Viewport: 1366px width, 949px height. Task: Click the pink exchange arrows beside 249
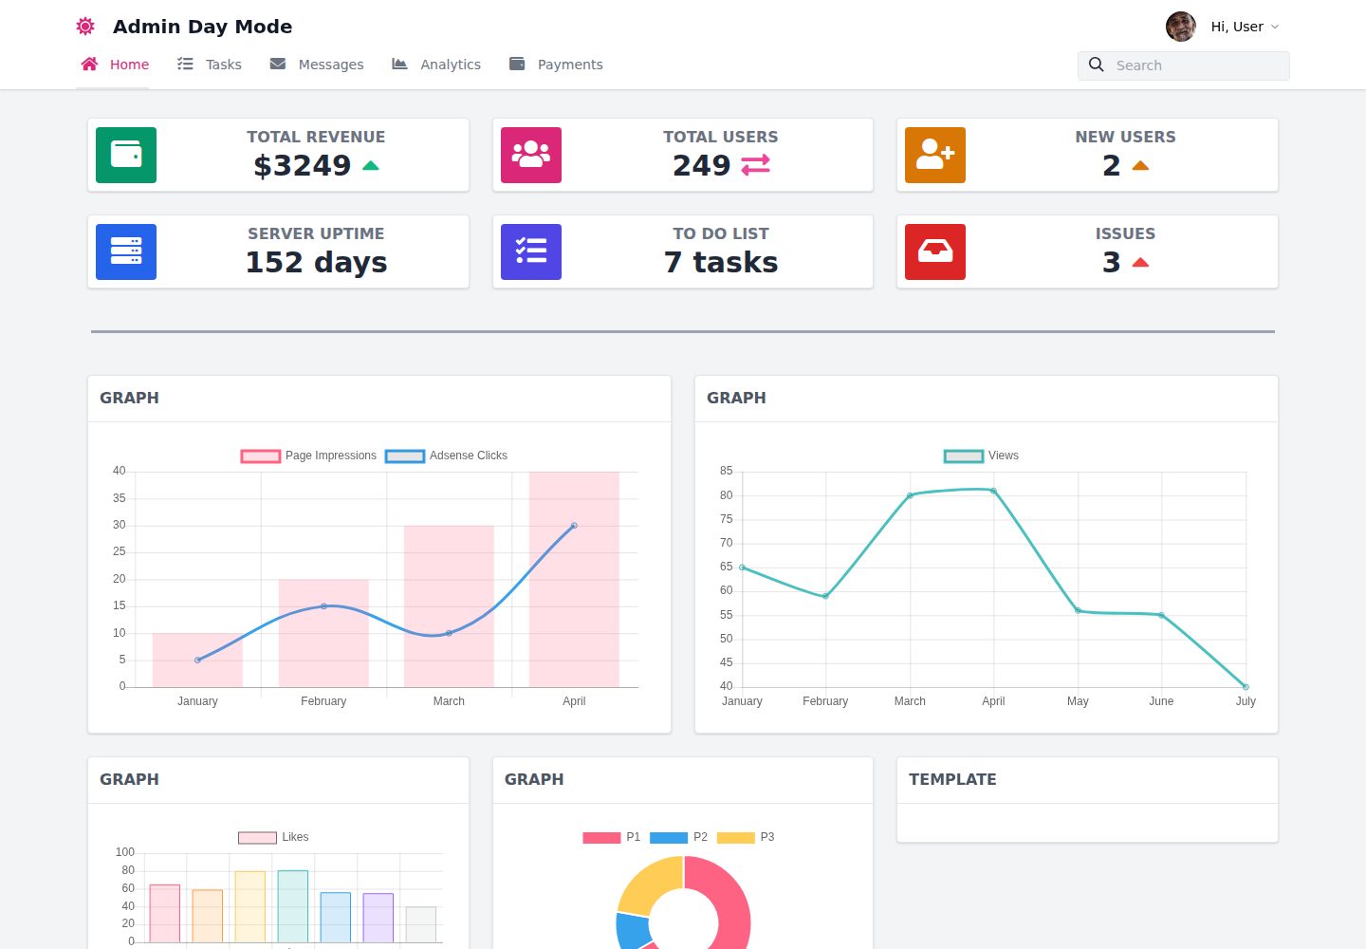coord(755,165)
